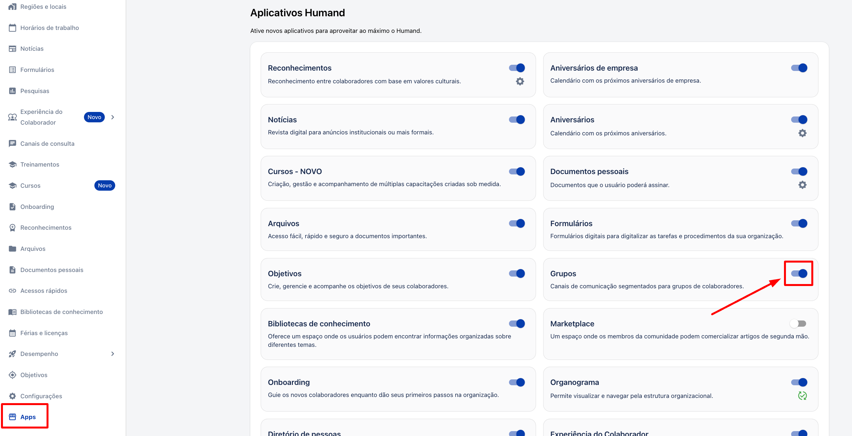Go to Férias e licenças

click(44, 333)
